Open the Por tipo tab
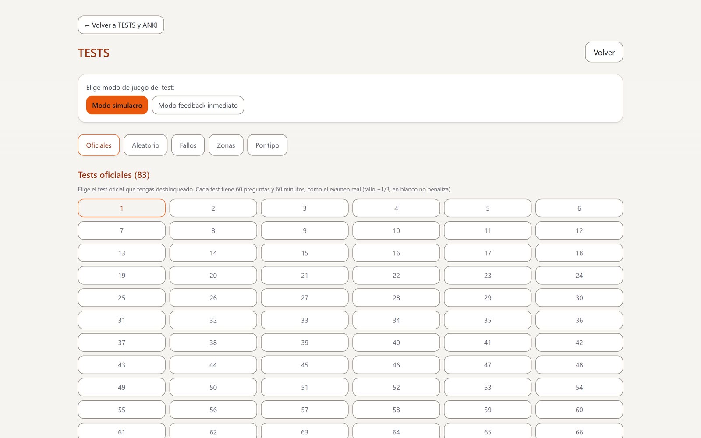701x438 pixels. click(x=267, y=145)
